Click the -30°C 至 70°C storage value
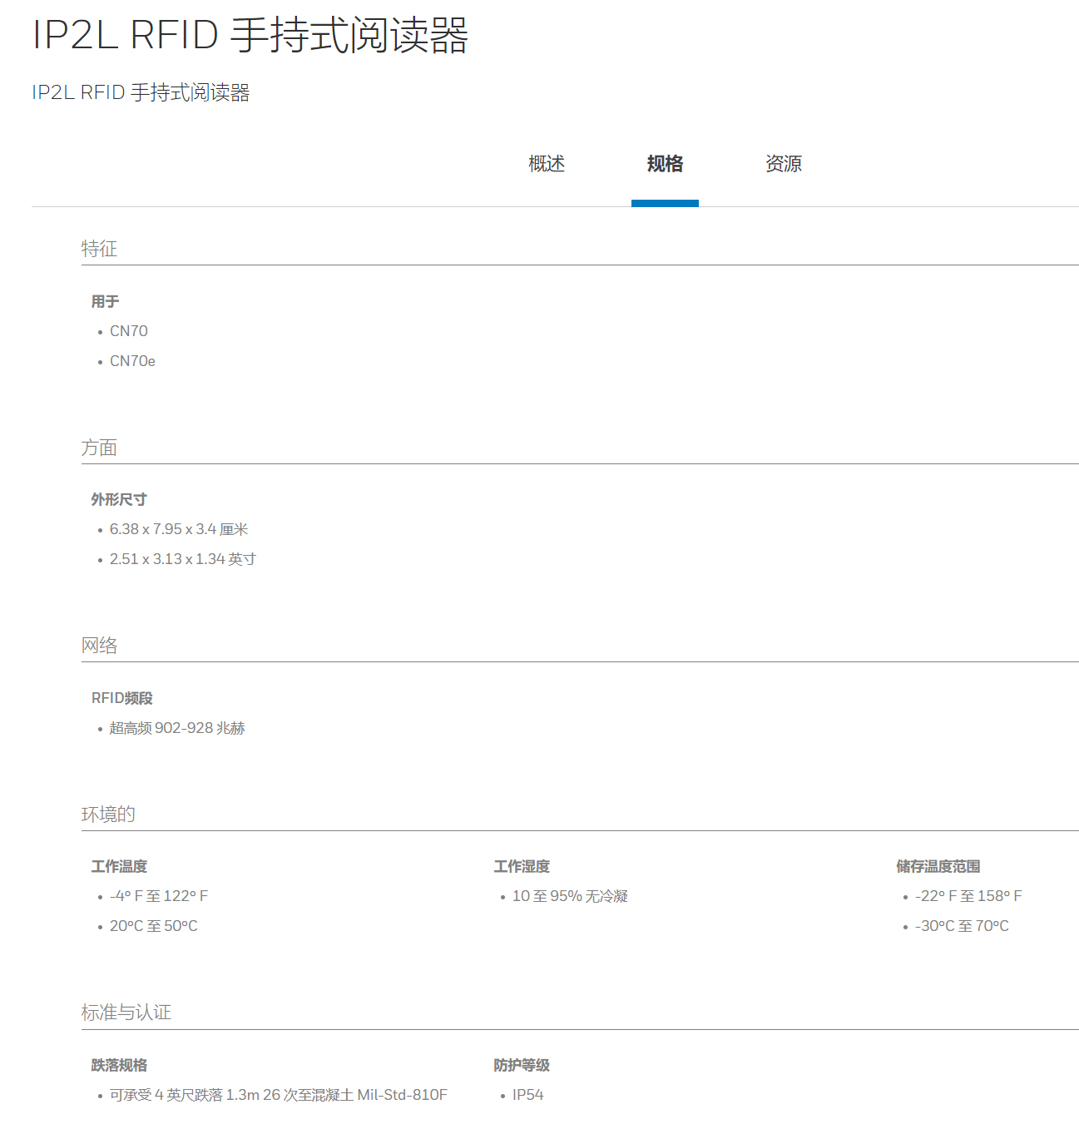1079x1134 pixels. (962, 926)
